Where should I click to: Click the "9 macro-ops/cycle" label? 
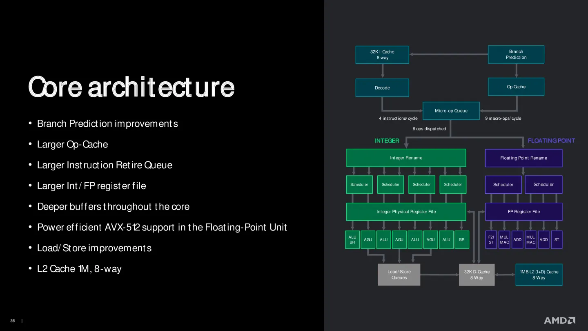click(x=503, y=119)
